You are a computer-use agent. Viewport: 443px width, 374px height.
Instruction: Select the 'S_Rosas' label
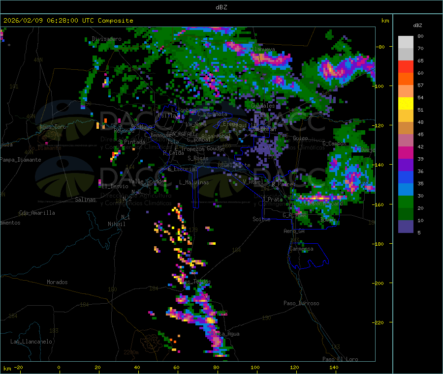coord(198,158)
